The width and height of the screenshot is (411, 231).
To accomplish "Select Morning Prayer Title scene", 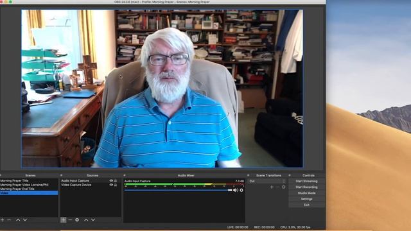I will [29, 181].
